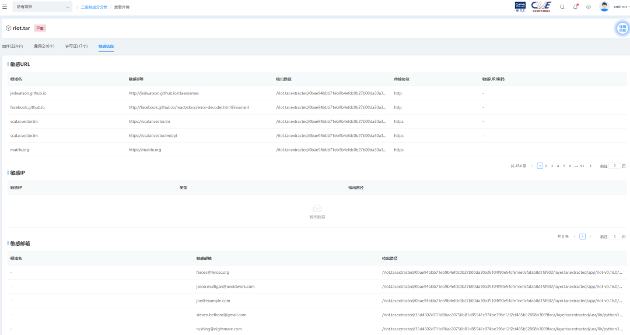
Task: Switch to 组件(224个) tab
Action: pos(12,46)
